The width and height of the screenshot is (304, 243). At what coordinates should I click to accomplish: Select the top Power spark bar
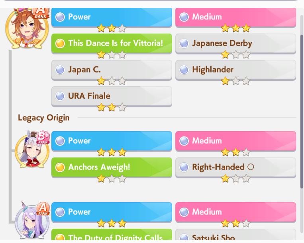point(112,17)
